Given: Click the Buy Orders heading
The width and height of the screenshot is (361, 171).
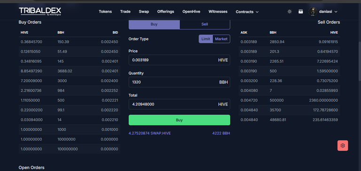Looking at the screenshot, I should point(30,22).
